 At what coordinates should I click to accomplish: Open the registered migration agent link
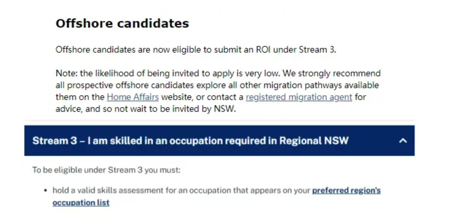[299, 97]
